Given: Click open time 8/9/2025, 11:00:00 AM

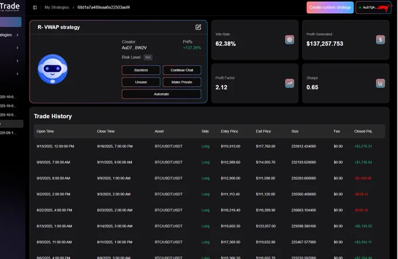Looking at the screenshot, I should coord(54,242).
